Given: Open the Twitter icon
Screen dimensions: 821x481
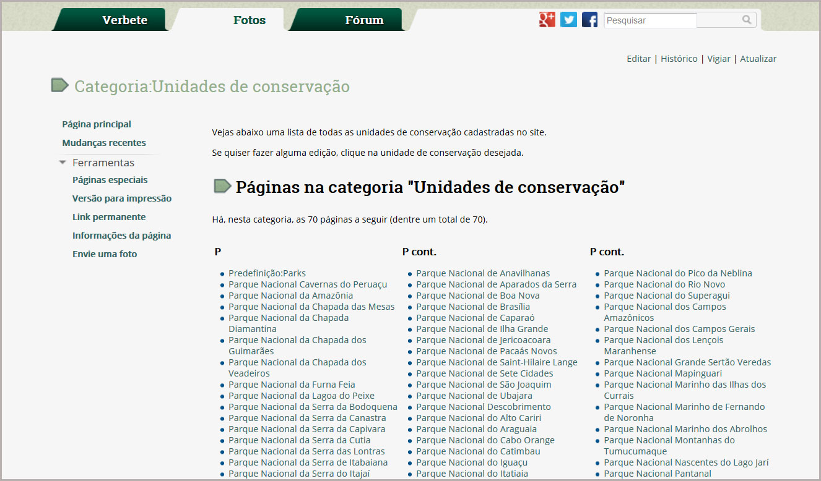Looking at the screenshot, I should (x=568, y=20).
